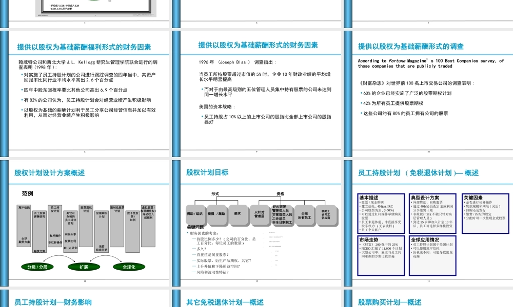The height and width of the screenshot is (307, 513).
Task: Click the 关键问题 heading
Action: coord(195,227)
